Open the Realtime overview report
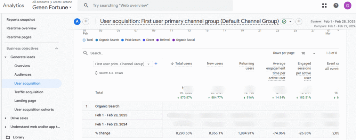This screenshot has height=140, width=356. point(22,28)
